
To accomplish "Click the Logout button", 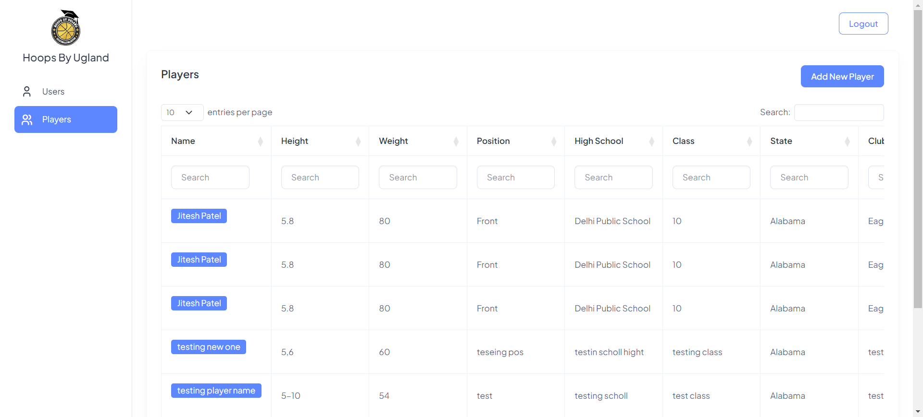I will (863, 24).
